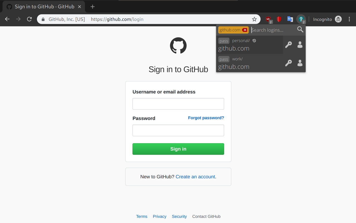
Task: Copy password for the work/ github.com login
Action: (x=288, y=63)
